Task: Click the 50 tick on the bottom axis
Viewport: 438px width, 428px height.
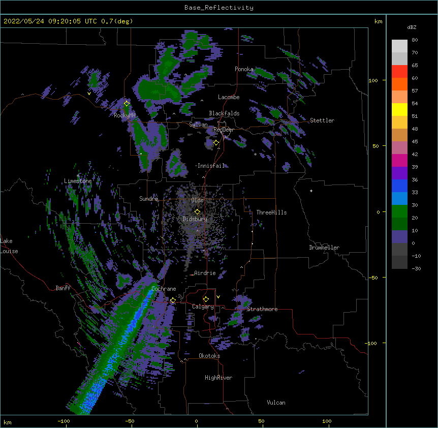Action: click(x=261, y=421)
